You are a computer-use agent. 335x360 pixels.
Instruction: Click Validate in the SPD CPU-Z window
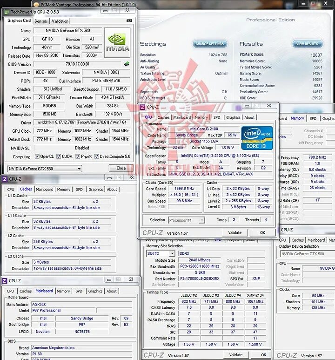[x=236, y=355]
